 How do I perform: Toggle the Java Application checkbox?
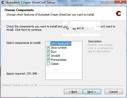[48, 44]
